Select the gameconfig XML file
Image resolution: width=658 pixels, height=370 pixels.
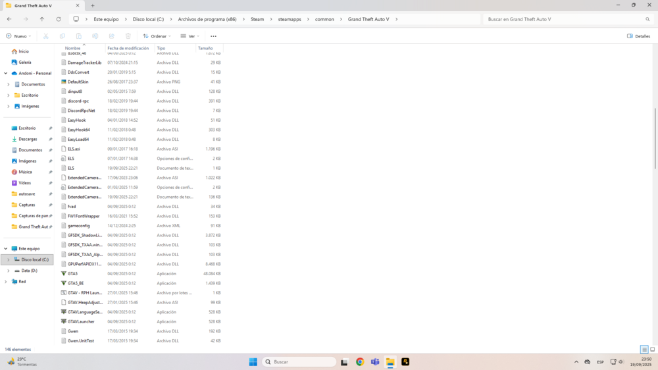pyautogui.click(x=78, y=226)
